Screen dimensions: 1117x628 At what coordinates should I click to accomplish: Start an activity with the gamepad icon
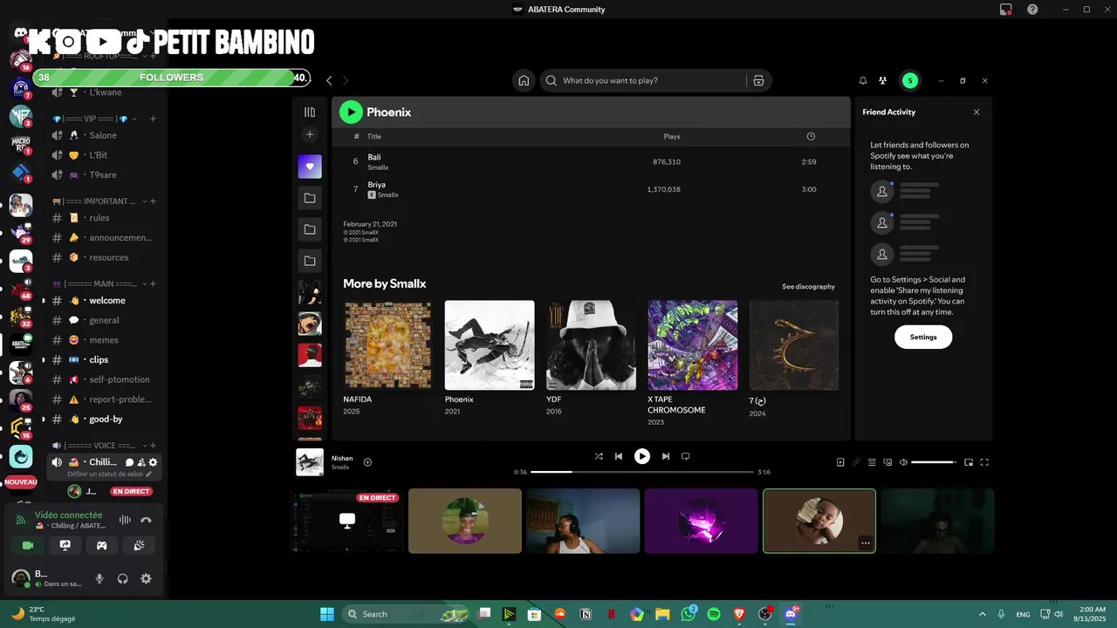point(101,545)
